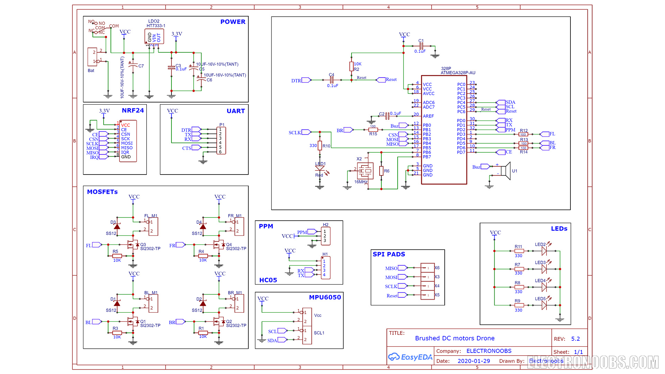
Task: Select the BR_M1 motor connector
Action: point(239,303)
